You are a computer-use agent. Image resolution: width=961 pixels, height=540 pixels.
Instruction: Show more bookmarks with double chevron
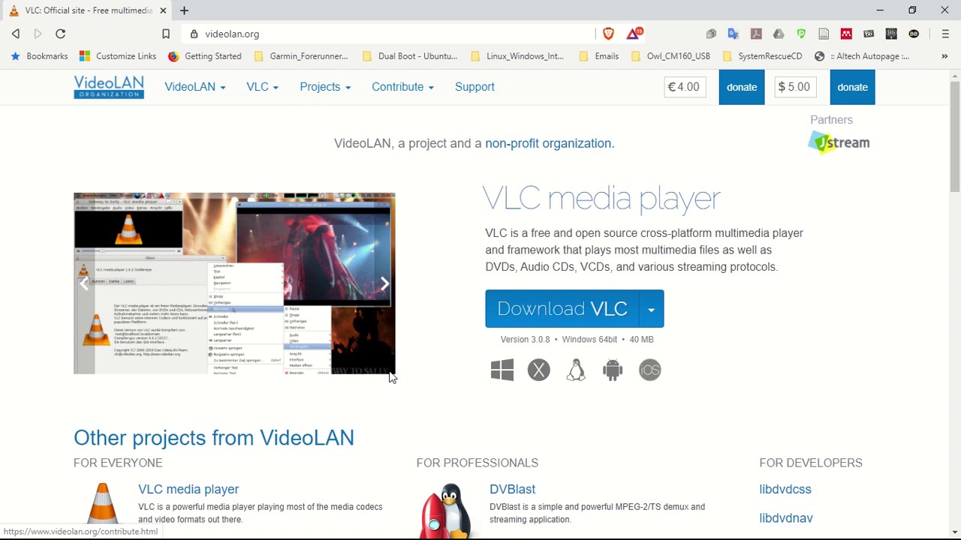click(944, 56)
